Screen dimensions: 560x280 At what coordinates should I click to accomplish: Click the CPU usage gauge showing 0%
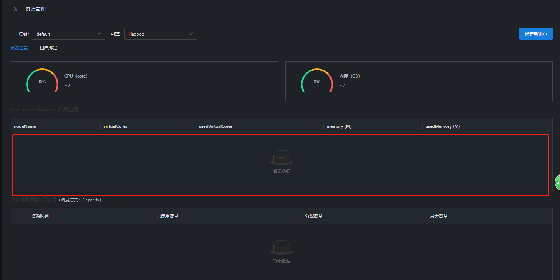pyautogui.click(x=42, y=81)
